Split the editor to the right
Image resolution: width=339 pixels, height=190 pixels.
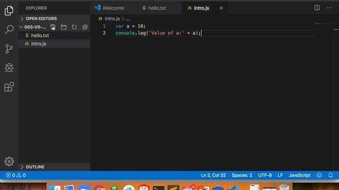(317, 8)
